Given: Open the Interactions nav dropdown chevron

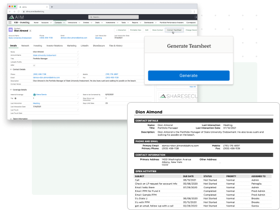Looking at the screenshot, I should 79,23.
